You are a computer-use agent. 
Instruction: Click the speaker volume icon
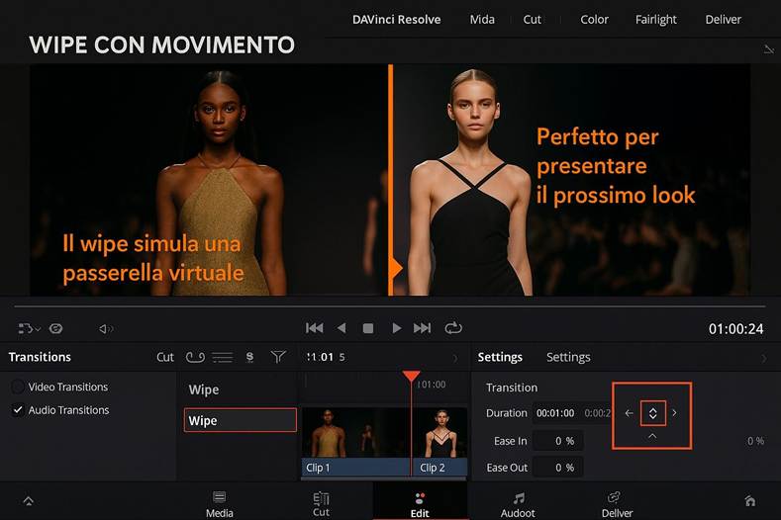point(105,328)
